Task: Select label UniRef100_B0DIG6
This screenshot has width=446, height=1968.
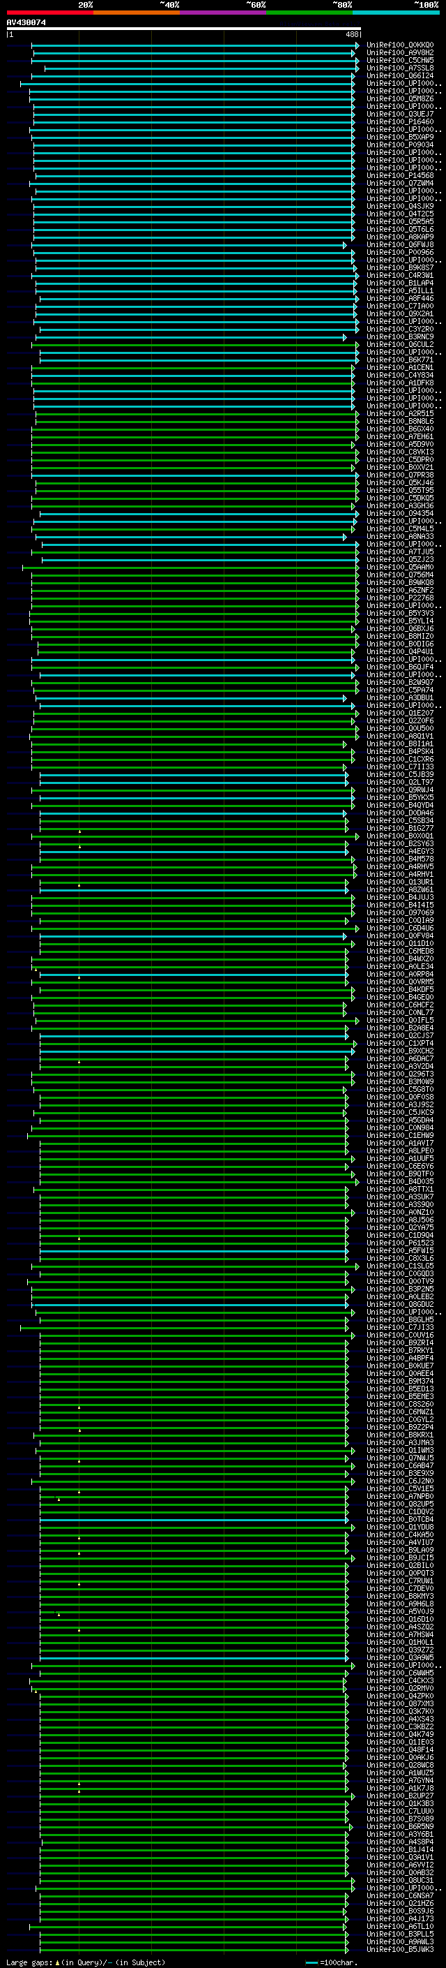Action: pyautogui.click(x=400, y=644)
